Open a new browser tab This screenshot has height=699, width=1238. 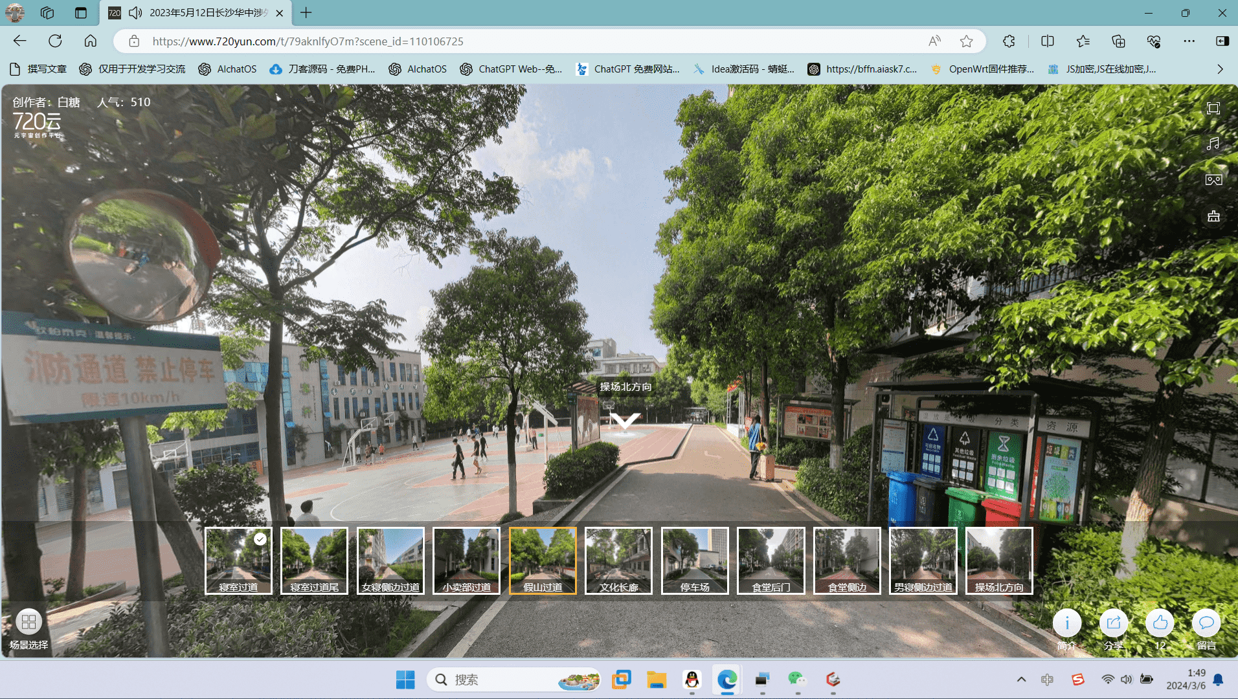(x=306, y=13)
